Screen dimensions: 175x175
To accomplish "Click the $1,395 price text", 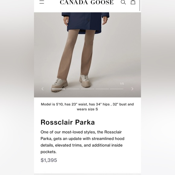I will click(x=49, y=160).
